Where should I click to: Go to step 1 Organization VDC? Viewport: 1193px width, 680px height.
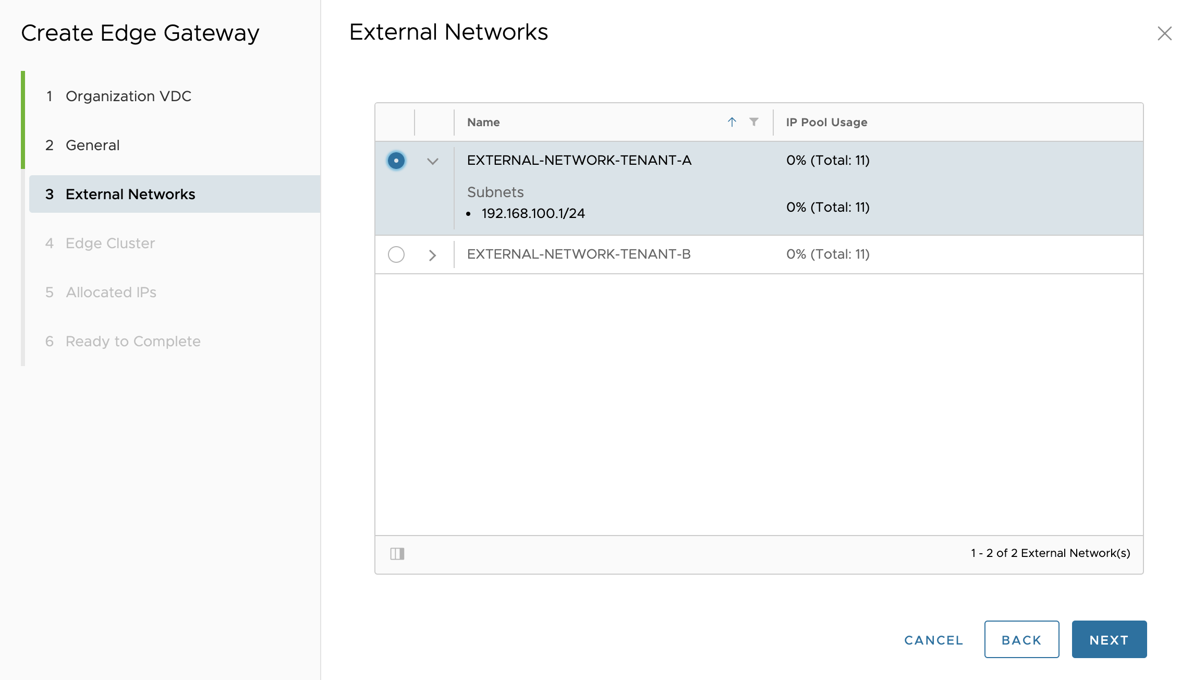coord(128,96)
